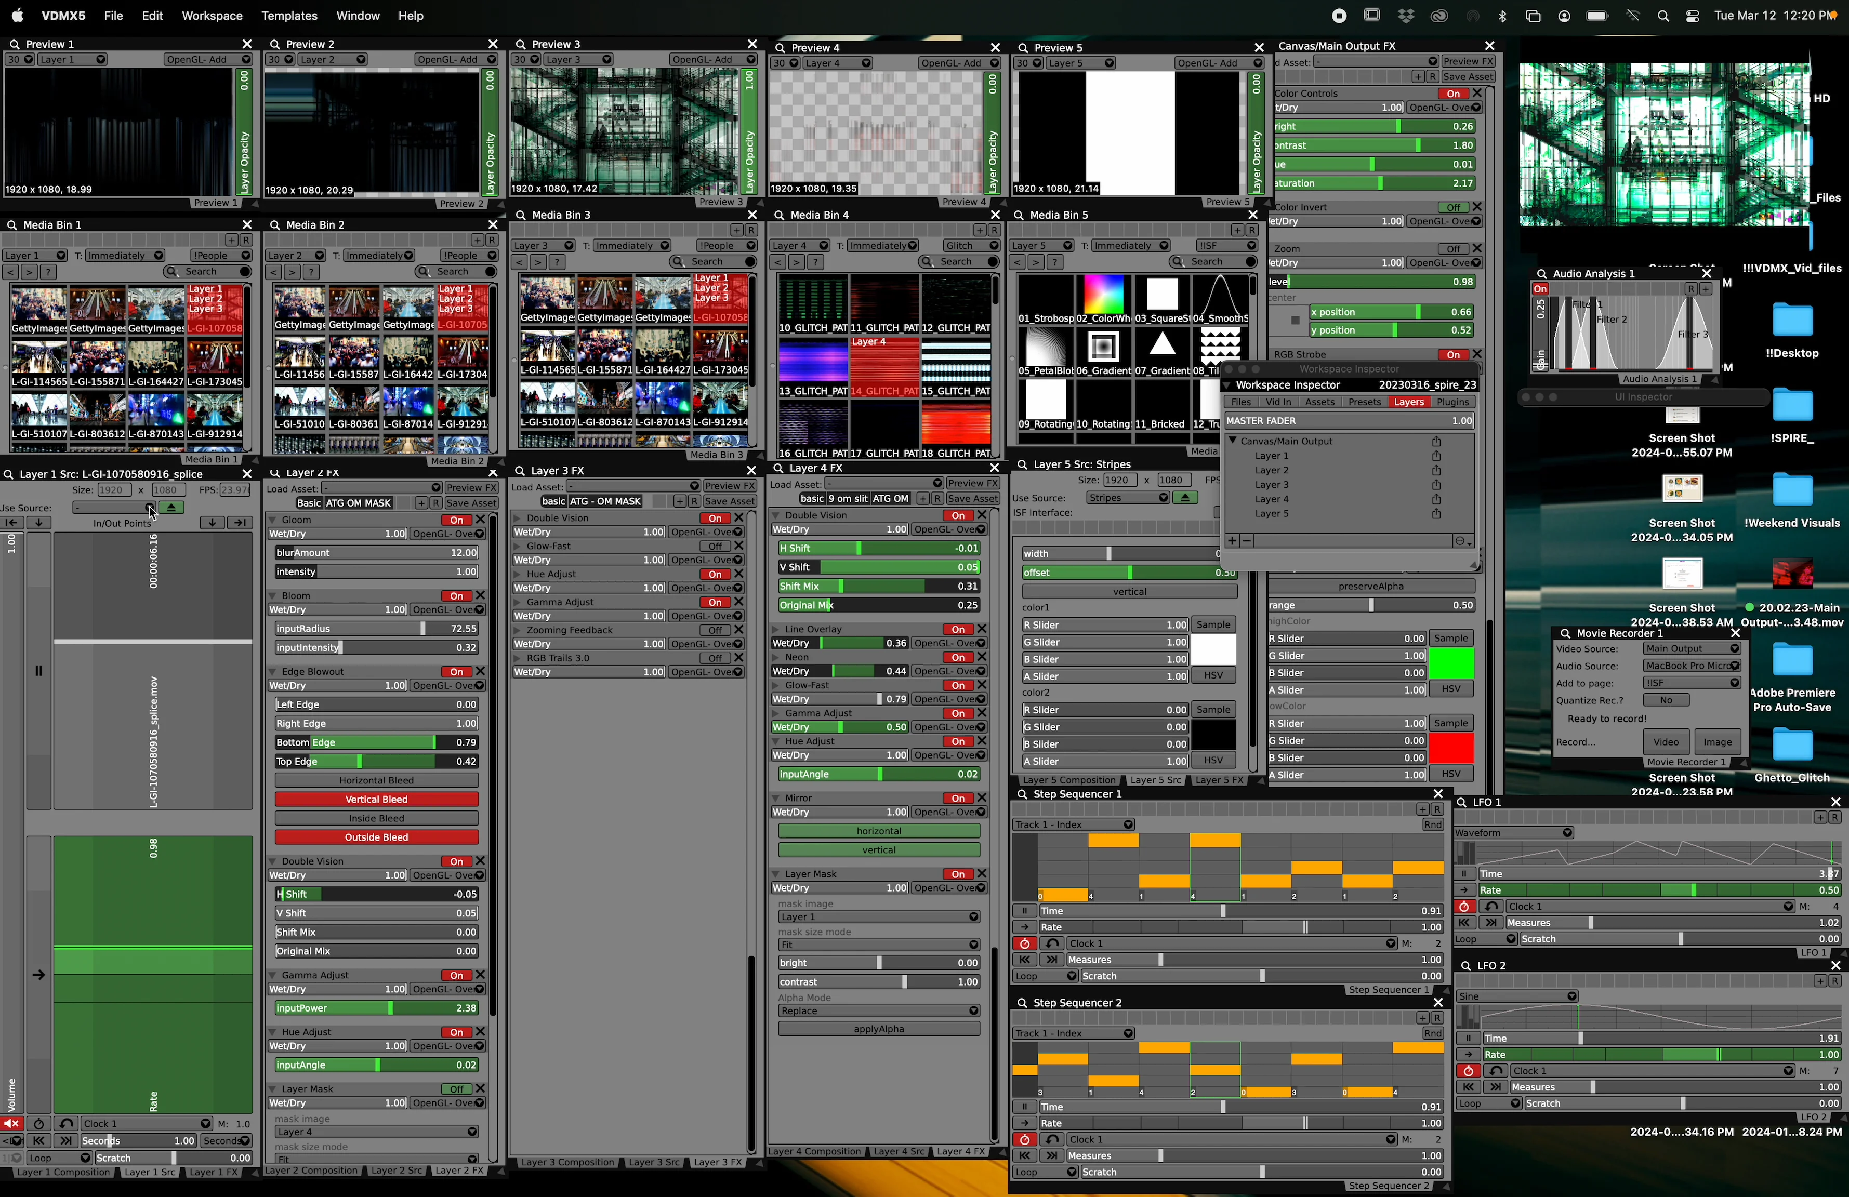Click set in-point left arrow in Layer 1 Src
The height and width of the screenshot is (1197, 1849).
[11, 523]
